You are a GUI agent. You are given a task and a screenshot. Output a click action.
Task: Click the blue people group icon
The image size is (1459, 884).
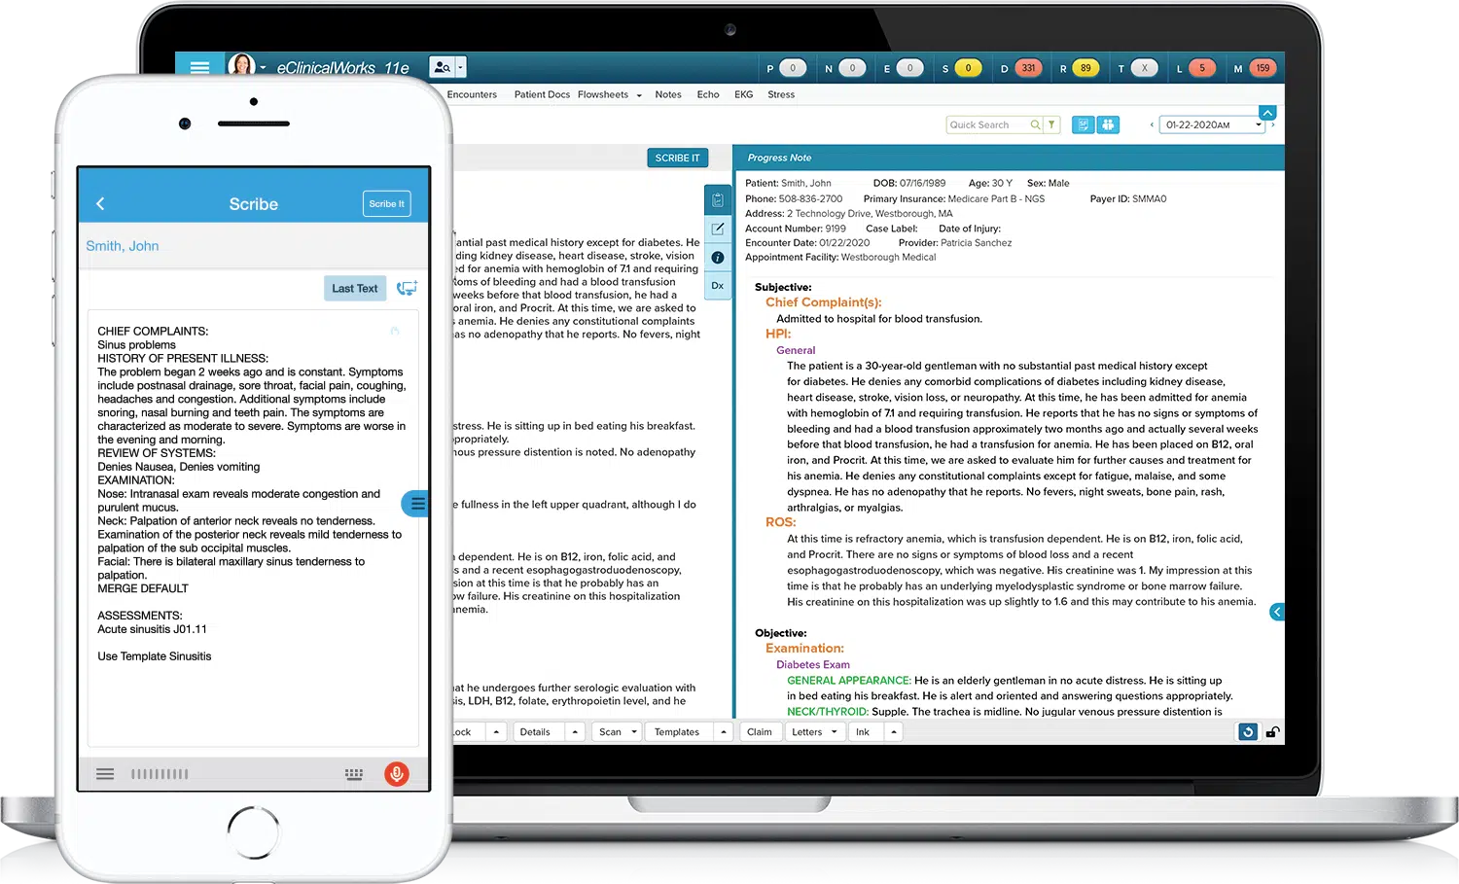tap(1108, 124)
